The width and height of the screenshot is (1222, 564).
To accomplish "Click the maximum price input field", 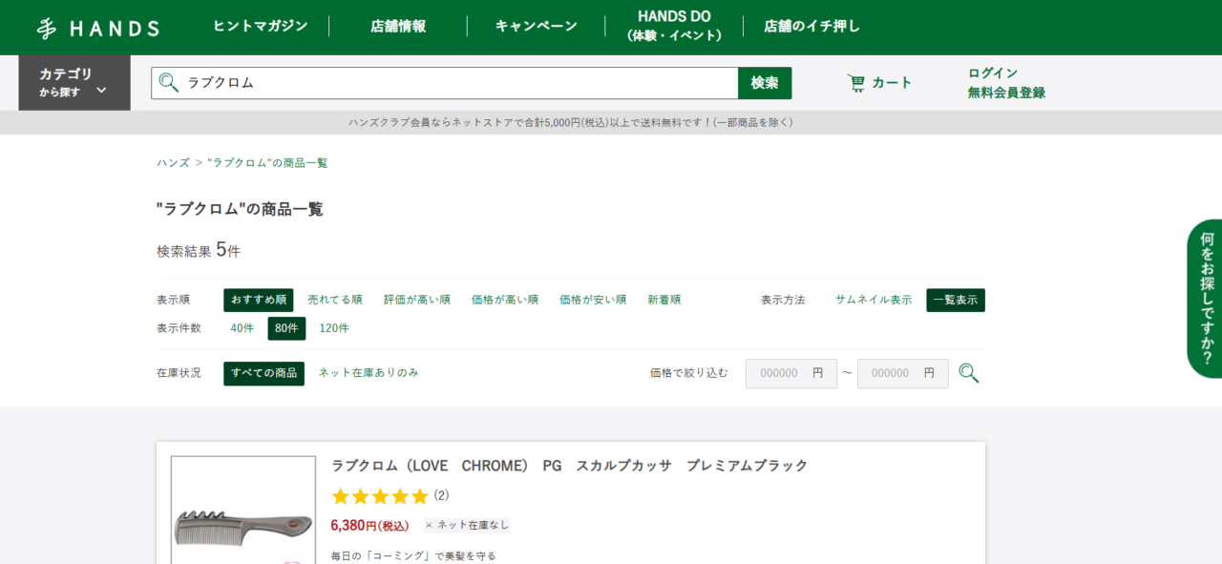I will point(903,374).
